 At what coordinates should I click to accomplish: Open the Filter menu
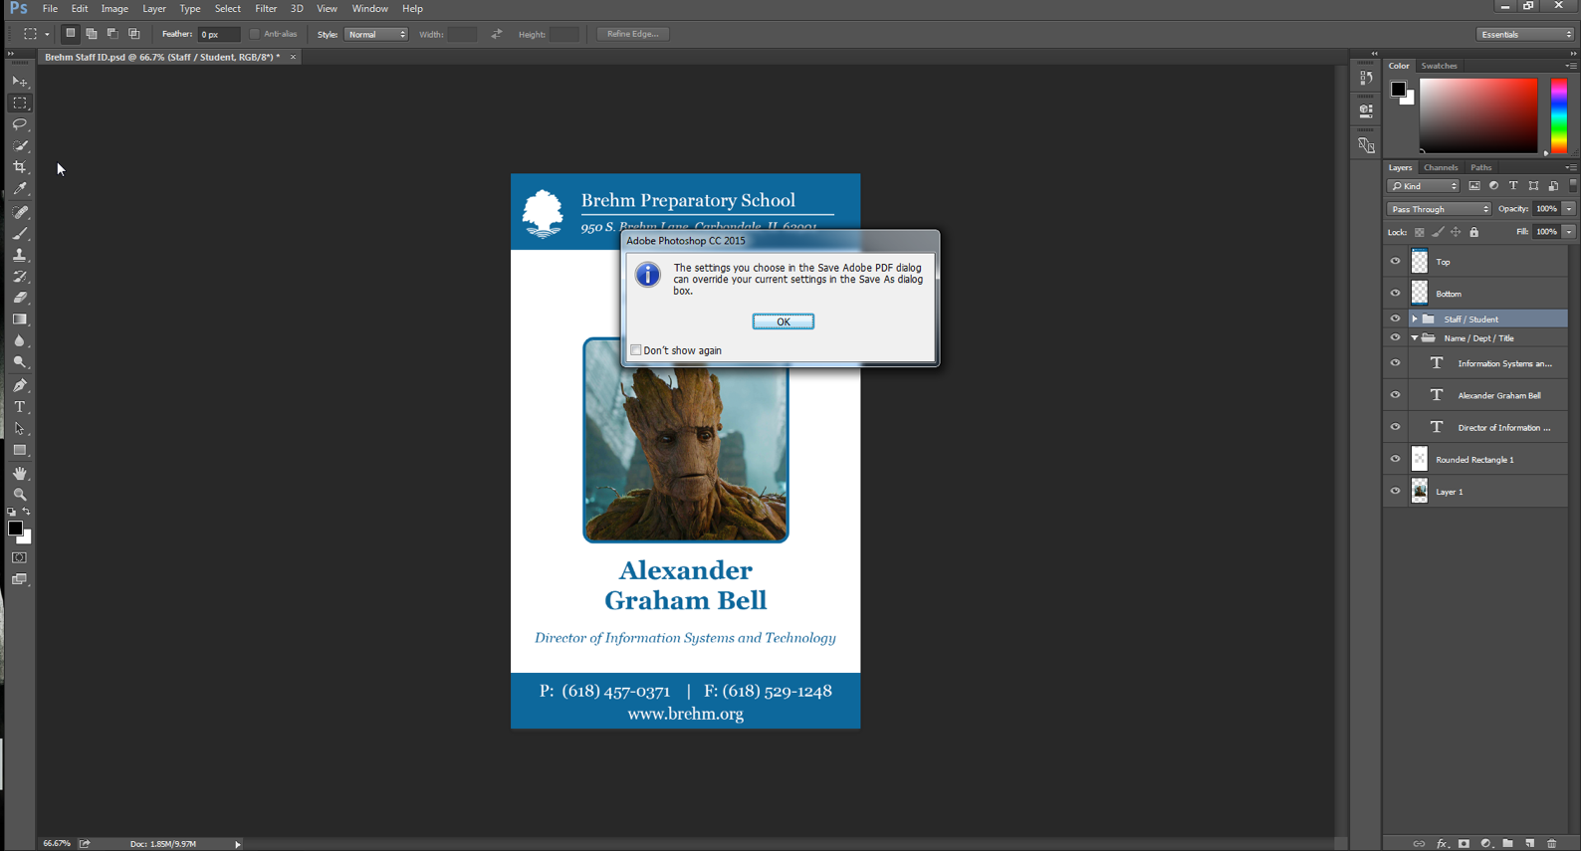pyautogui.click(x=266, y=9)
